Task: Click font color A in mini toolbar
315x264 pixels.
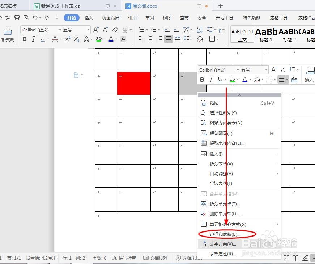Action: tap(245, 80)
